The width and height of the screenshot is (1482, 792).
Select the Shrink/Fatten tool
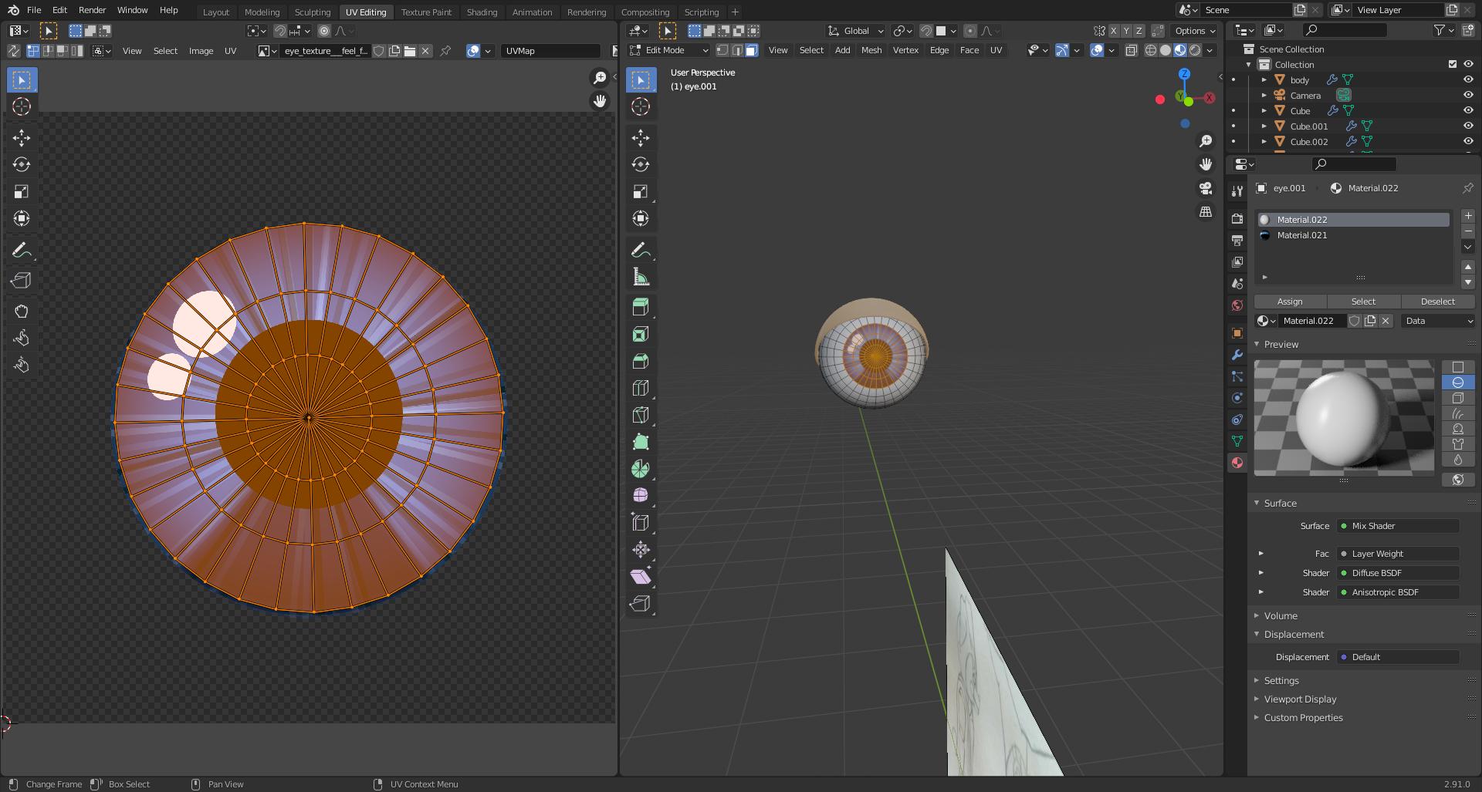coord(641,550)
